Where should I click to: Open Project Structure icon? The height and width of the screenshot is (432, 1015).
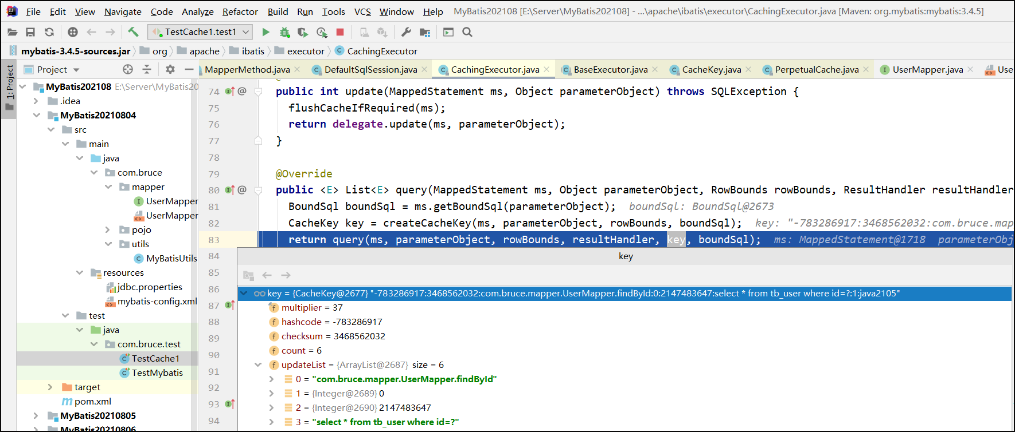coord(425,33)
